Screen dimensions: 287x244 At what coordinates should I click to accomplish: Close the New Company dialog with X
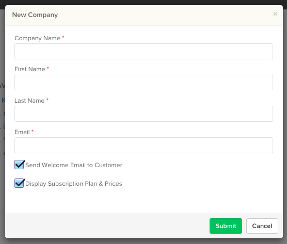275,14
